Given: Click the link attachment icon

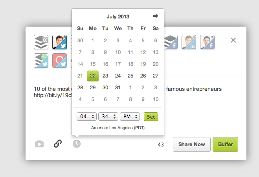Looking at the screenshot, I should click(58, 144).
